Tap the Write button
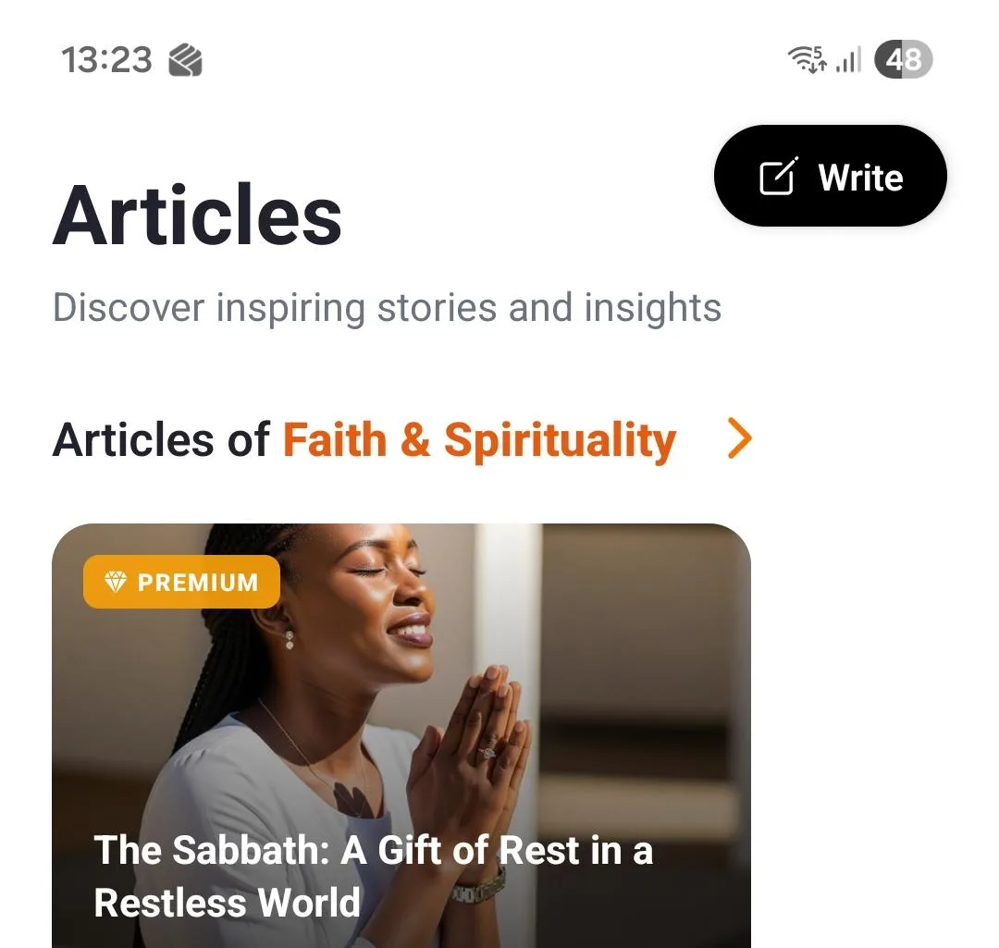This screenshot has width=999, height=948. point(830,176)
